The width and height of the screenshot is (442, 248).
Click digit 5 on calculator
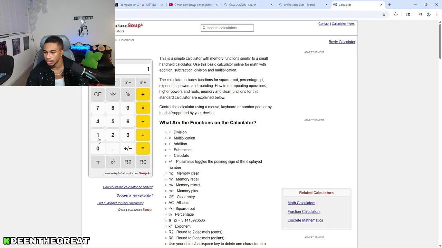113,121
